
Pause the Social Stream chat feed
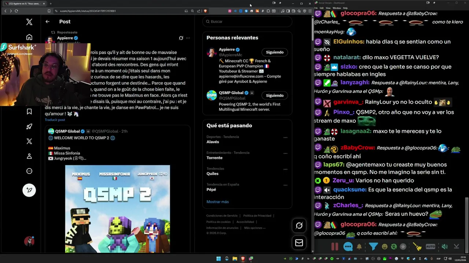pos(335,247)
